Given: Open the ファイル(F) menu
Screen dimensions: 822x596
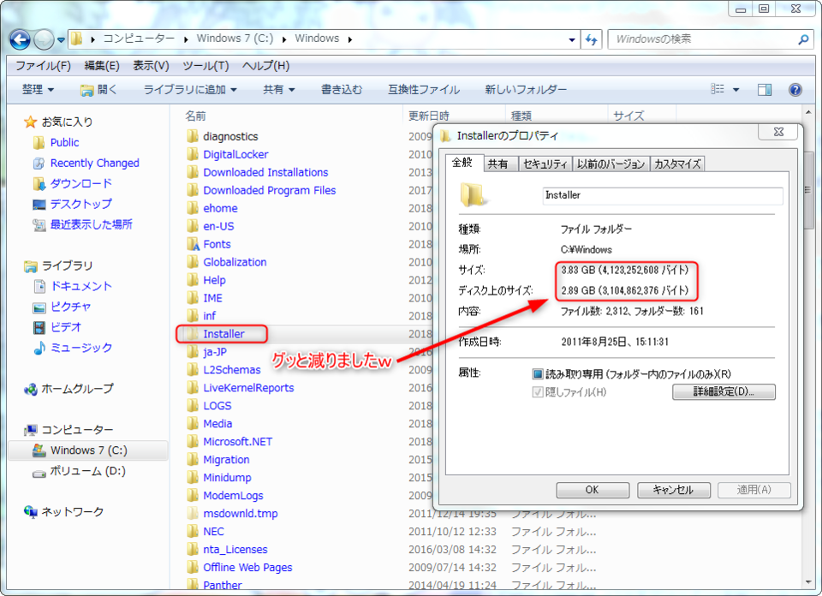Looking at the screenshot, I should [x=43, y=66].
